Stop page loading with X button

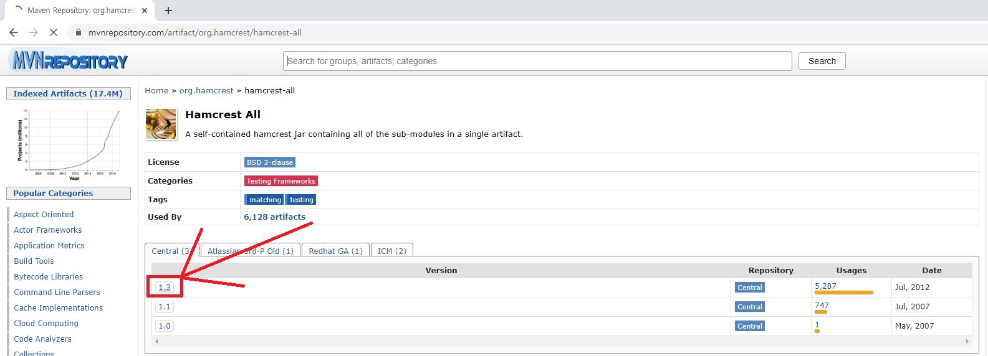coord(54,32)
